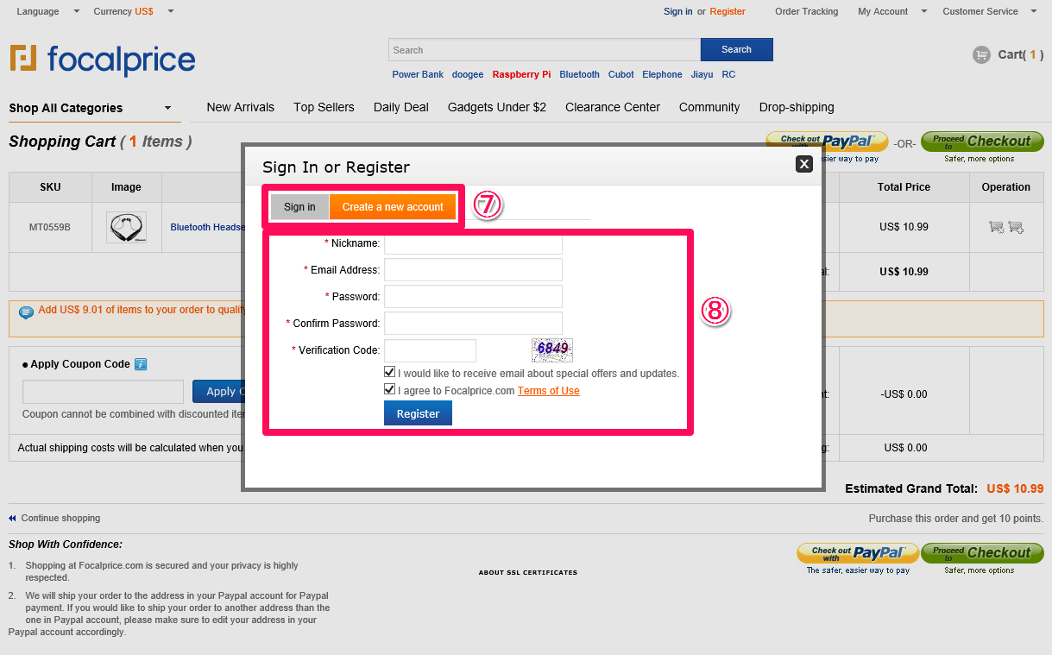Screen dimensions: 1052x655
Task: Click Continue shopping link
Action: 60,518
